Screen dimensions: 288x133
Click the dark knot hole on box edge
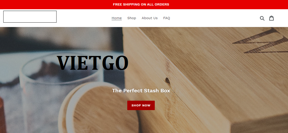pyautogui.click(x=168, y=80)
